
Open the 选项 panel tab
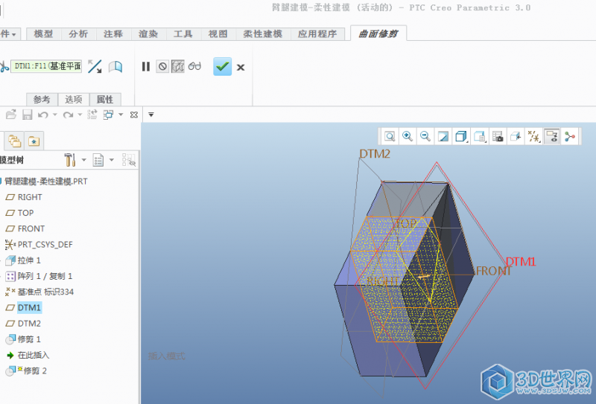(x=73, y=100)
